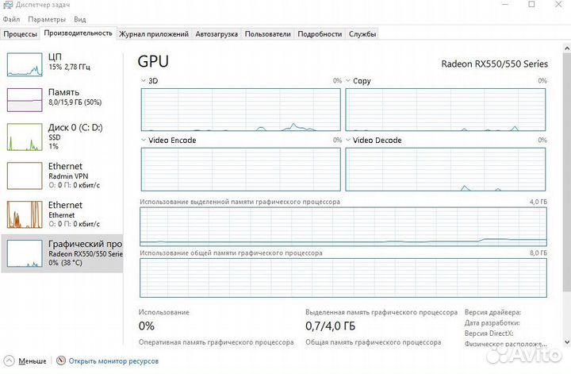
Task: Open the Файл menu
Action: [x=11, y=19]
